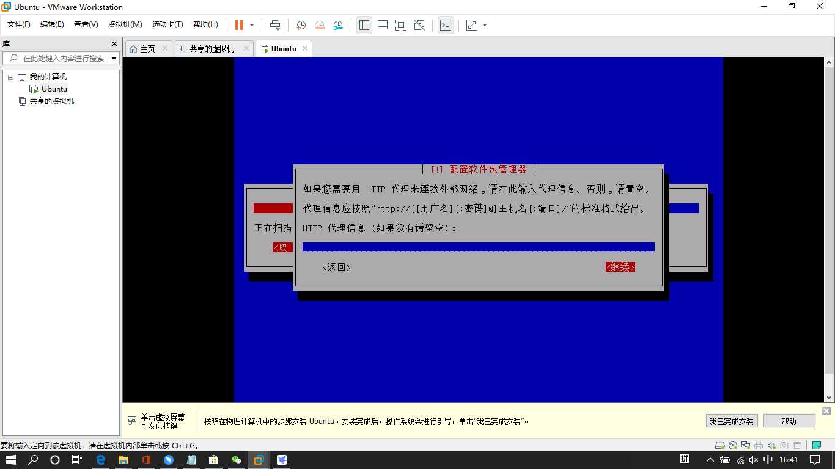Click the printer device status icon
The image size is (835, 469).
[x=759, y=445]
